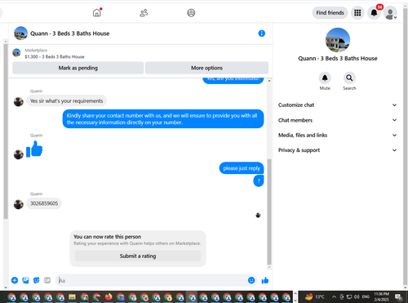Image resolution: width=408 pixels, height=303 pixels.
Task: Open File Explorer from the taskbar
Action: click(x=72, y=296)
